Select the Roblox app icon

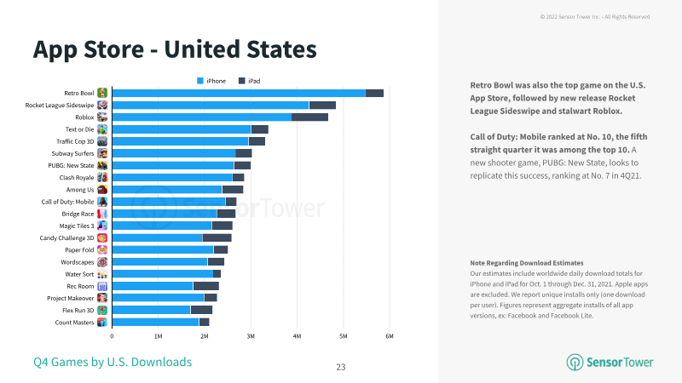[x=102, y=117]
